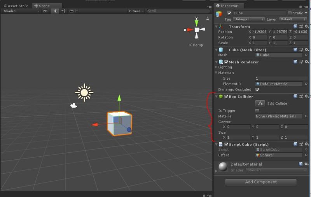Image resolution: width=311 pixels, height=197 pixels.
Task: Open Default-Material gear menu
Action: coord(306,164)
